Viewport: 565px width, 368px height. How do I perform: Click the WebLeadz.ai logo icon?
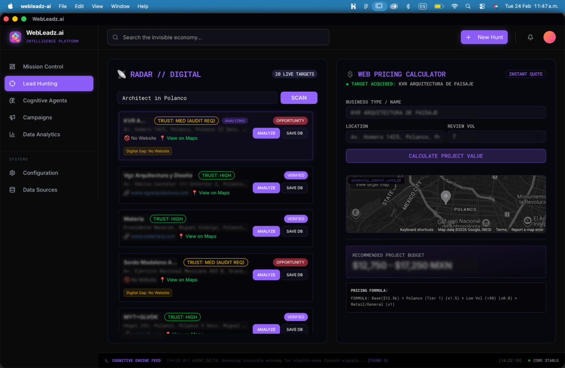15,37
